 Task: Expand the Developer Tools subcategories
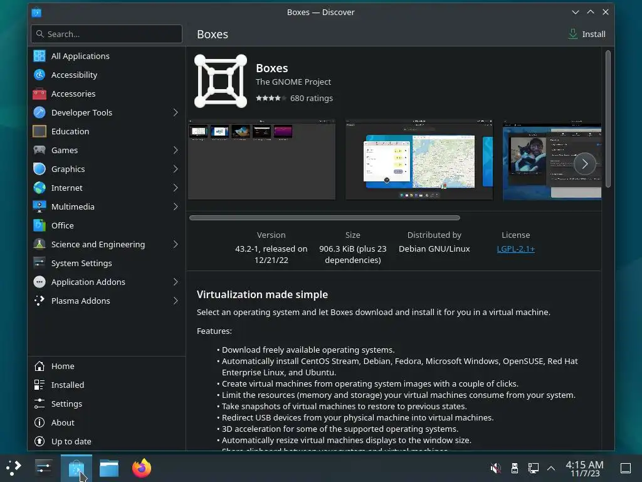[x=176, y=112]
